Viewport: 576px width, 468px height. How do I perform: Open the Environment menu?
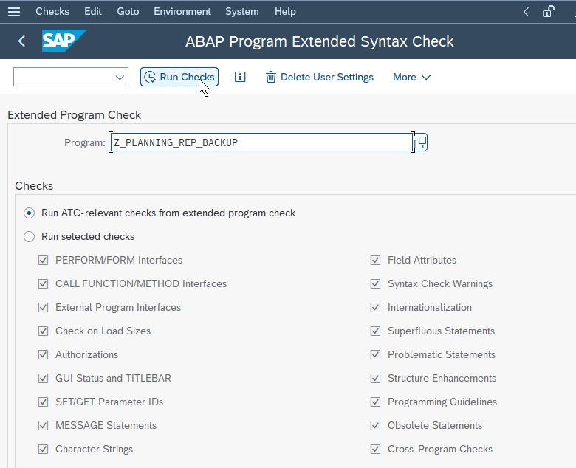click(x=182, y=12)
